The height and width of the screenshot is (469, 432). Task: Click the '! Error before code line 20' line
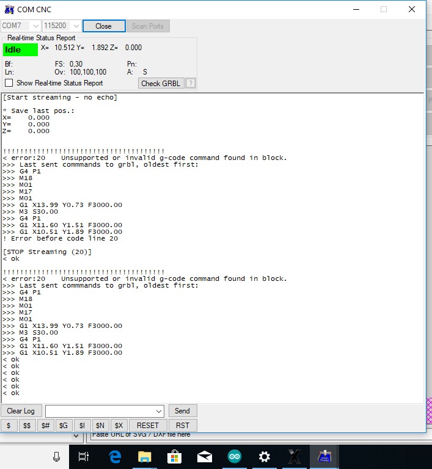pos(60,238)
